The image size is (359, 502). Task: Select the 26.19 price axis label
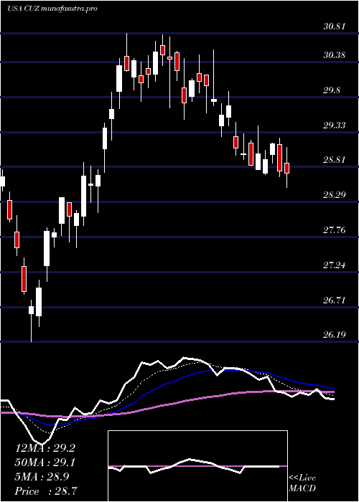[334, 335]
